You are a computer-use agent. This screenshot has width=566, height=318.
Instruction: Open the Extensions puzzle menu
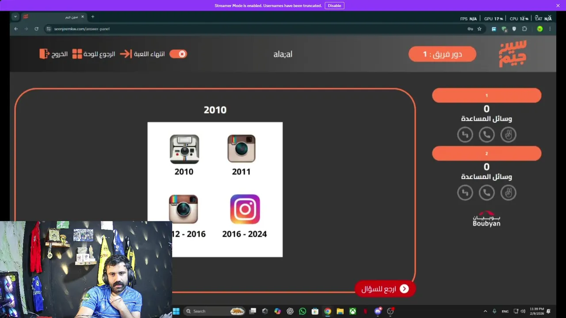(524, 29)
